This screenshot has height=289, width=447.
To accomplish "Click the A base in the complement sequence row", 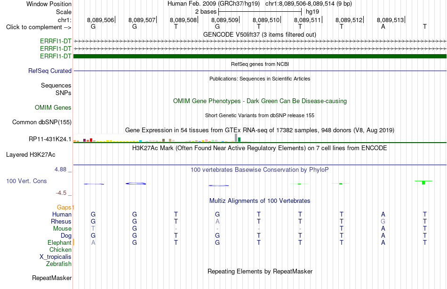I will (x=383, y=26).
